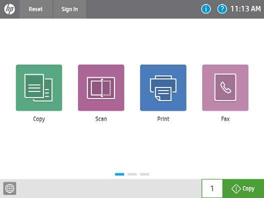This screenshot has width=264, height=198.
Task: Open the Scan app tile
Action: [101, 87]
